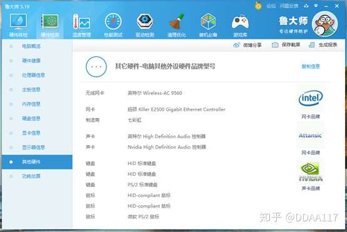Open the title bar dropdown menu arrow

(316, 6)
